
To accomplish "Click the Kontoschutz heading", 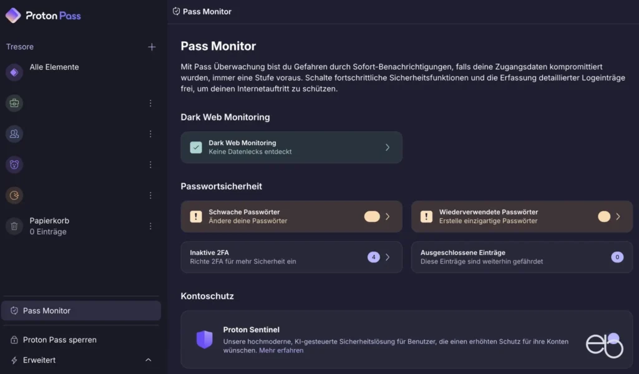I will [x=207, y=296].
